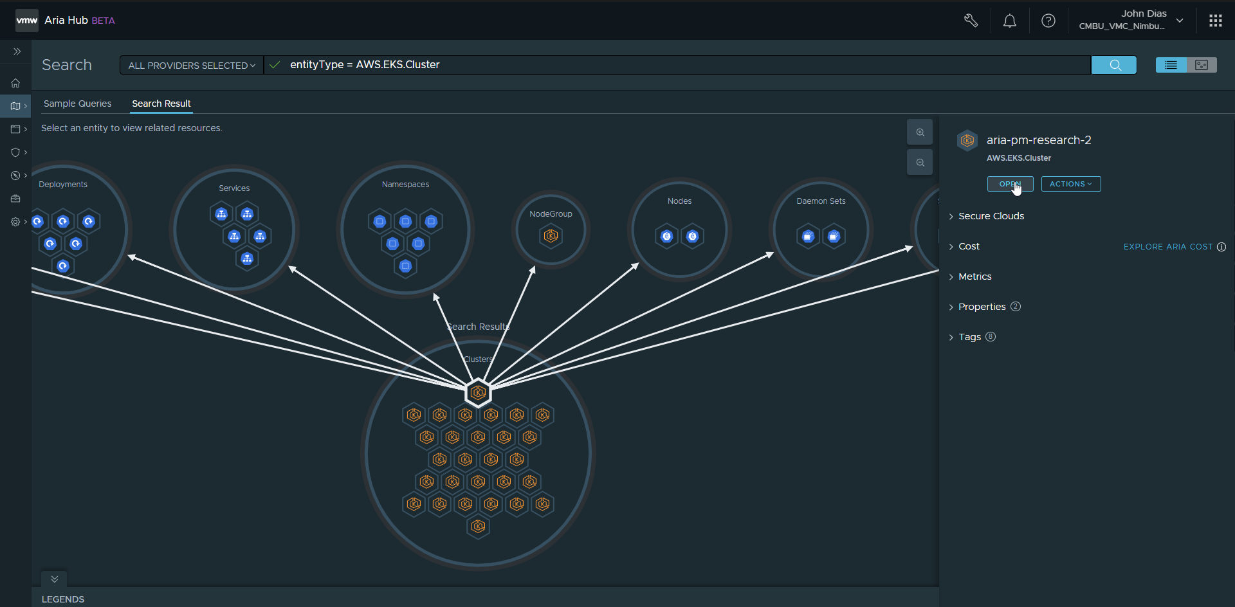The height and width of the screenshot is (607, 1235).
Task: Open the ALL PROVIDERS SELECTED dropdown
Action: [192, 65]
